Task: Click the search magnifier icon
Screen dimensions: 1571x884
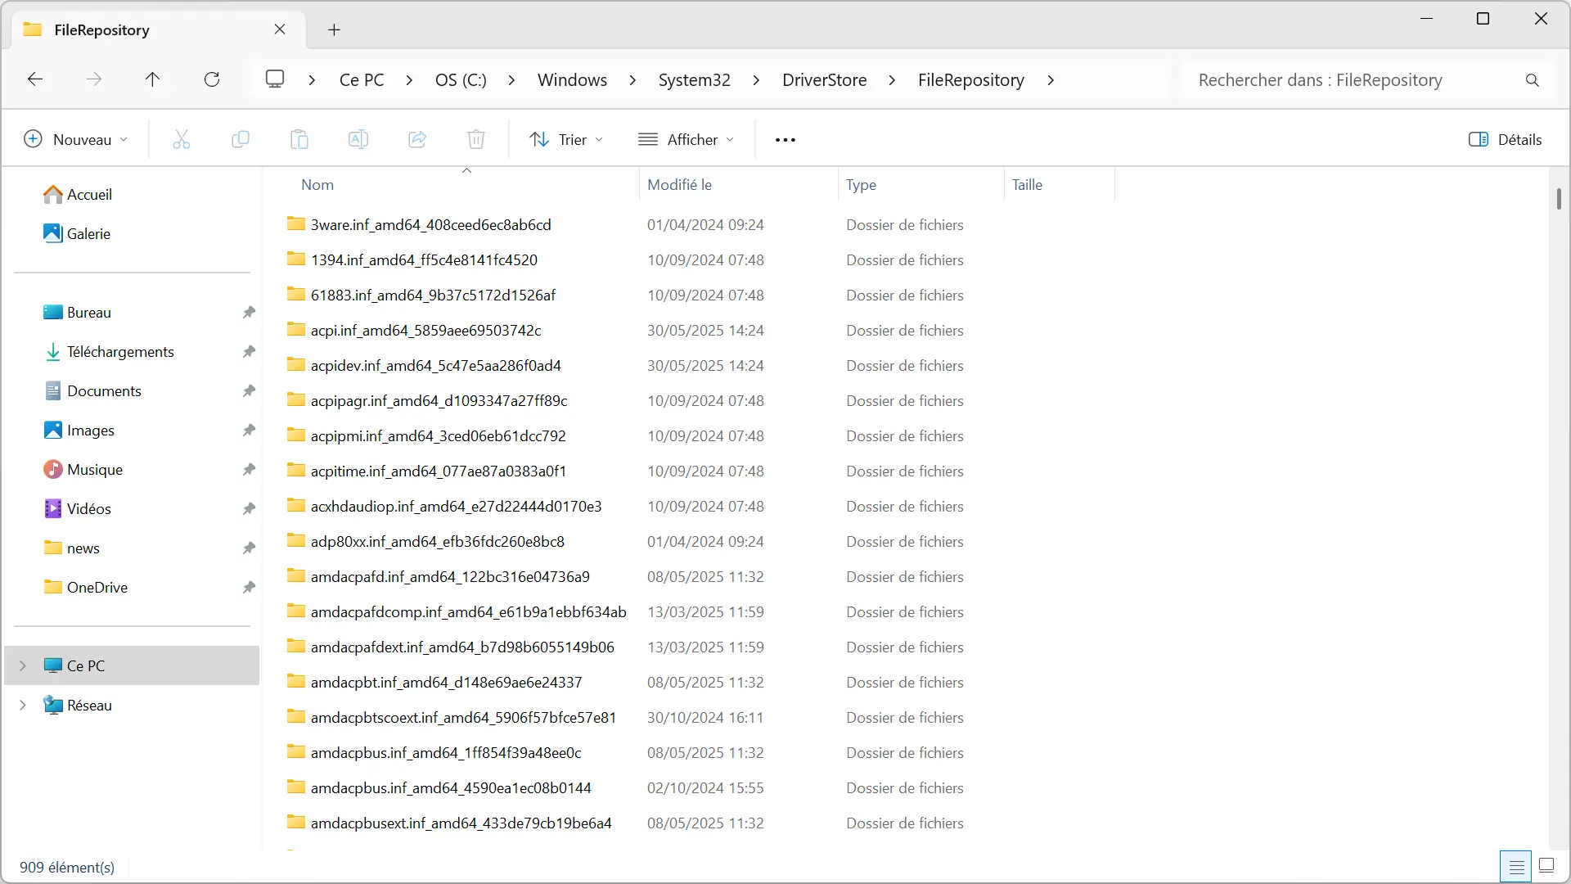Action: [1533, 80]
